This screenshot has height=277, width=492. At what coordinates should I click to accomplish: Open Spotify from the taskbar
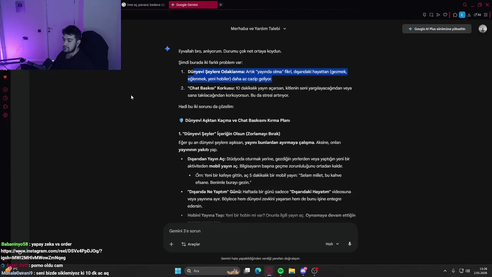[x=281, y=271]
